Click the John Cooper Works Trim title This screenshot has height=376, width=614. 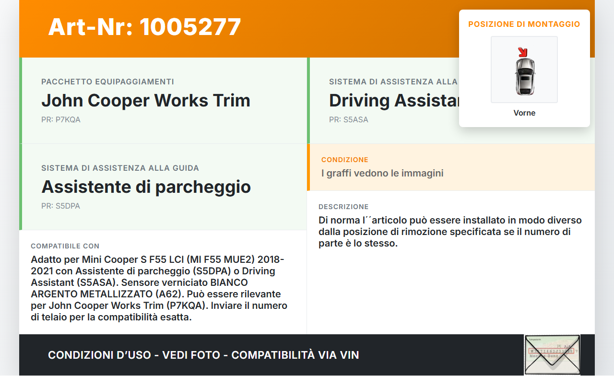tap(146, 101)
